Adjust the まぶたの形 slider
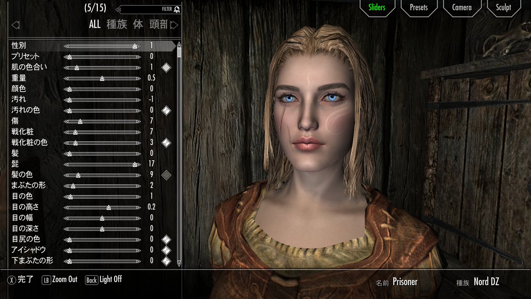The image size is (531, 299). 102,186
